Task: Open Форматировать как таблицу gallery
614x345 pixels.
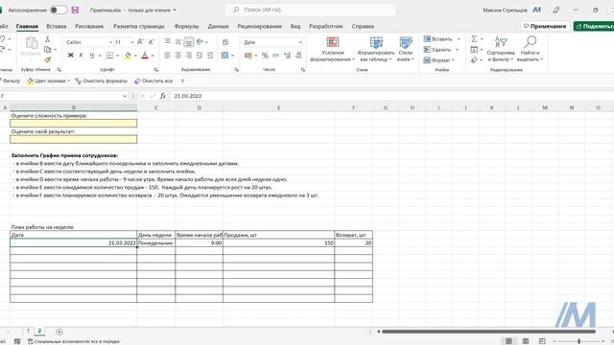Action: [376, 49]
